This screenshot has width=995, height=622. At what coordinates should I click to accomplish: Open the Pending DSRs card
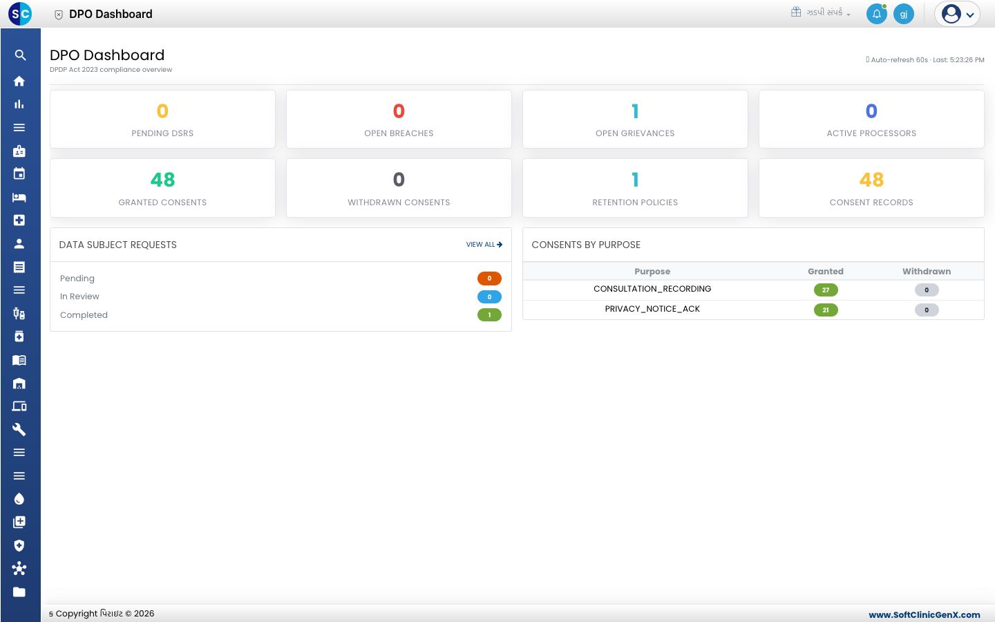162,119
